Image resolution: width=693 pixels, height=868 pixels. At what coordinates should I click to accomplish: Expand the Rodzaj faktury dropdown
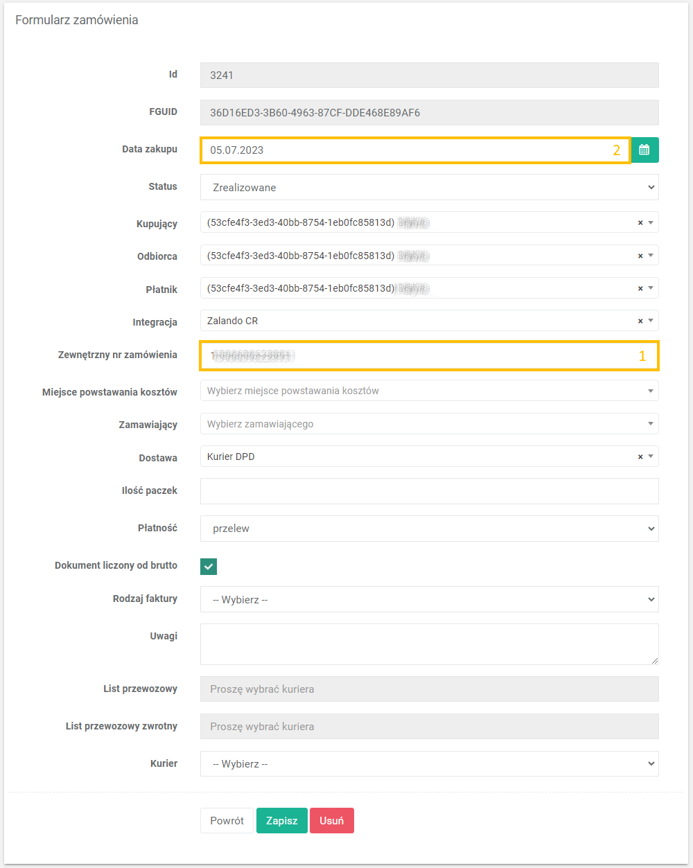[429, 599]
